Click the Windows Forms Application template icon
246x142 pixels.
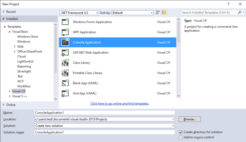pyautogui.click(x=65, y=22)
